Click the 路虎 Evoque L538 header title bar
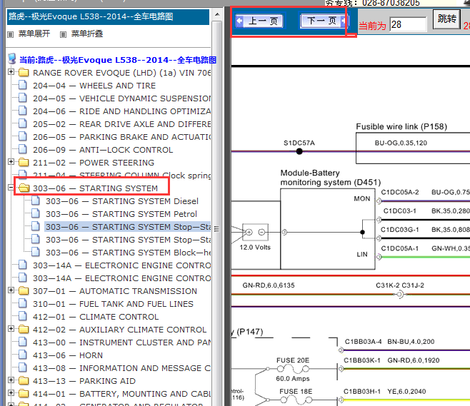Screen dimensions: 470x406 (108, 16)
